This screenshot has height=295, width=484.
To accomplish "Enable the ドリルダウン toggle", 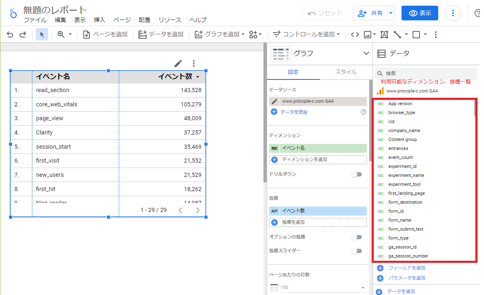I will pyautogui.click(x=357, y=174).
